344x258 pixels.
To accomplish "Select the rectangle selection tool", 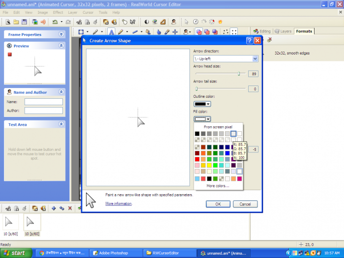I will pyautogui.click(x=81, y=32).
